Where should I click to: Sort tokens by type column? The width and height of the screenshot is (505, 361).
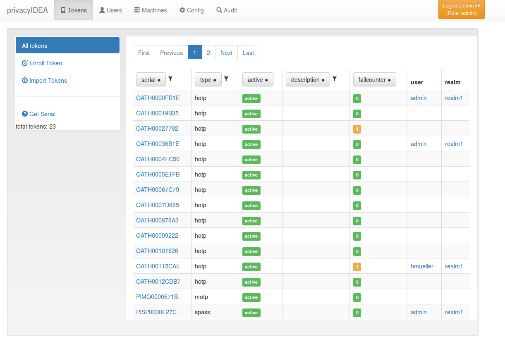coord(208,80)
